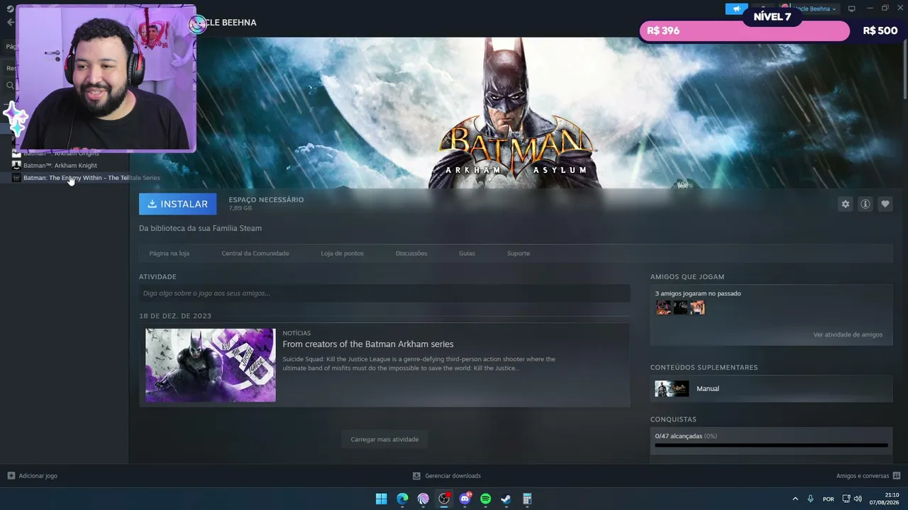Open Steam announcements megaphone icon
The width and height of the screenshot is (908, 510).
click(736, 8)
